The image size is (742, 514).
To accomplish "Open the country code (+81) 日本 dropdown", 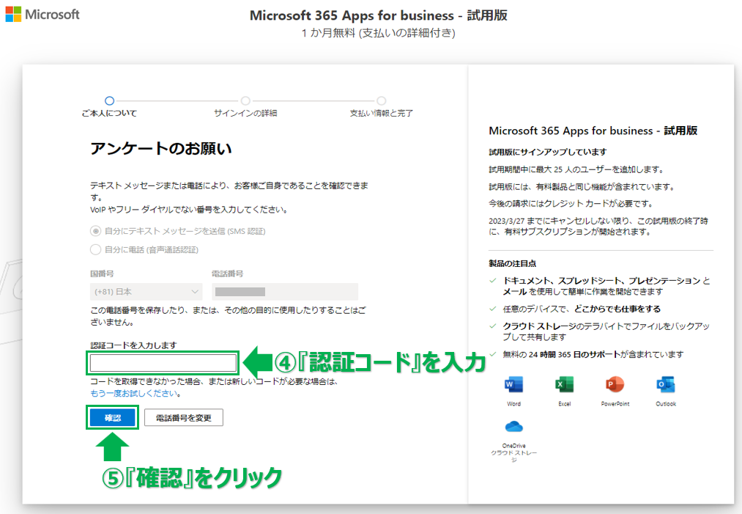I will pyautogui.click(x=146, y=292).
